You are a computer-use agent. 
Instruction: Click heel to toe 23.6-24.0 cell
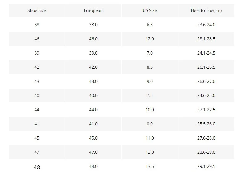pyautogui.click(x=206, y=25)
